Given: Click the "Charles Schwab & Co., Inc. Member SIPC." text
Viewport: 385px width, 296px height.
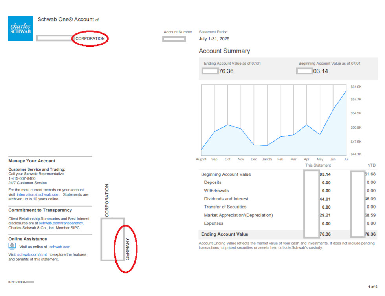Looking at the screenshot, I should (44, 228).
